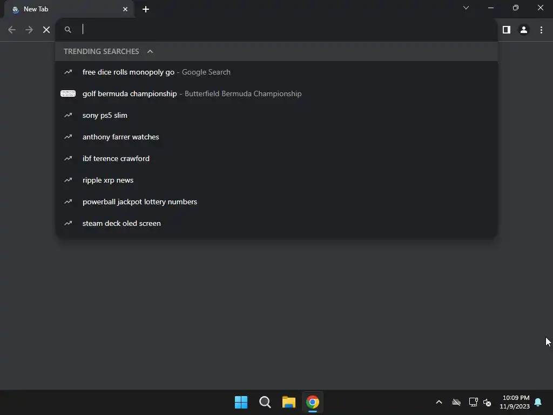Viewport: 553px width, 415px height.
Task: Collapse the Trending Searches section
Action: coord(150,51)
